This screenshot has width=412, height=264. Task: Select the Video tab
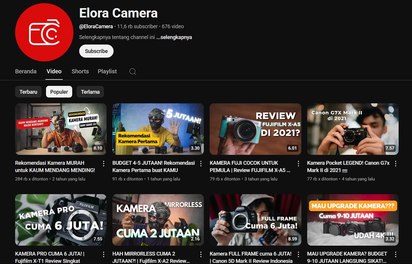[x=54, y=71]
